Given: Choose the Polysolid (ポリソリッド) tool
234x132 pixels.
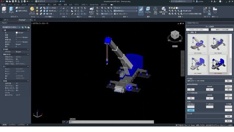Looking at the screenshot, I should point(20,8).
